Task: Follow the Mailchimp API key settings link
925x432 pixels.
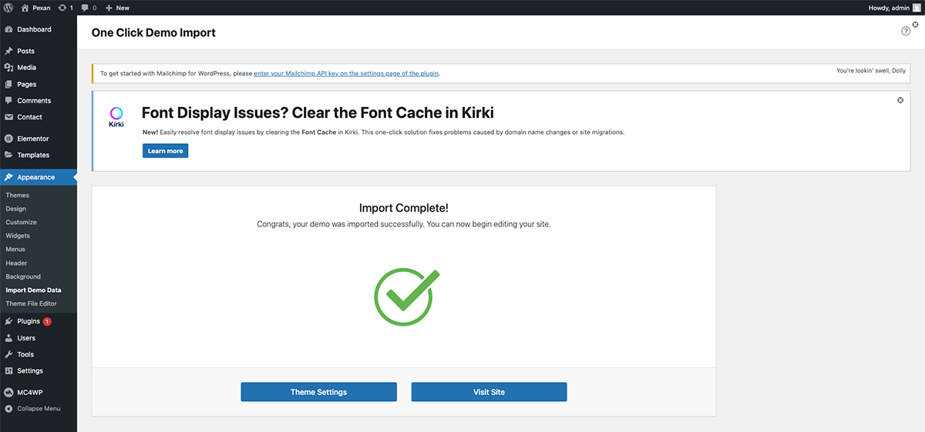Action: pyautogui.click(x=346, y=74)
